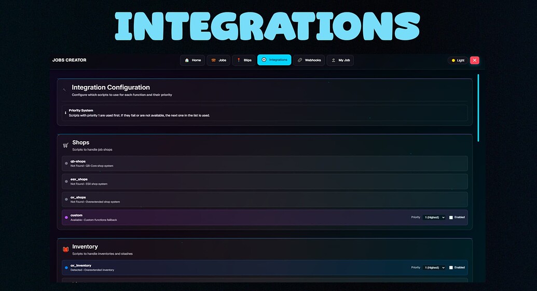Open the Webhooks tab
Screen dimensions: 537x291
coord(309,60)
